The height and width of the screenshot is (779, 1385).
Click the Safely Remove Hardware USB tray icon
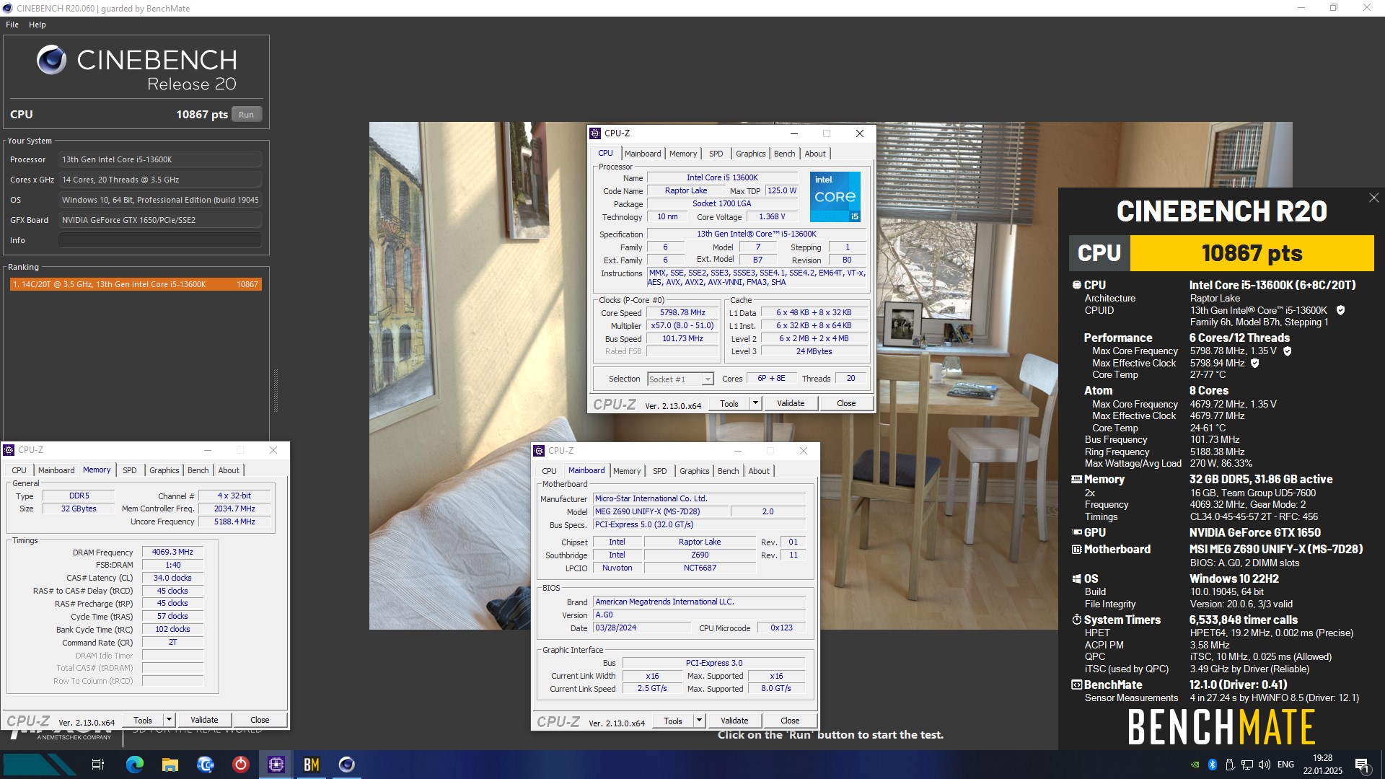point(1230,765)
